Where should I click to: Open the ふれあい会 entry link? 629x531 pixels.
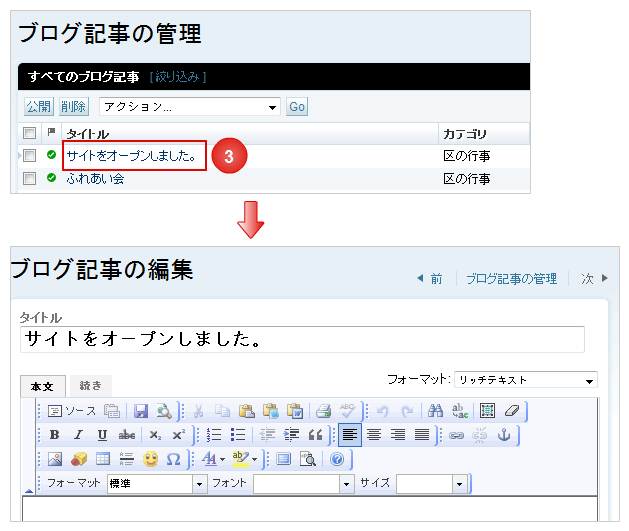tap(95, 179)
